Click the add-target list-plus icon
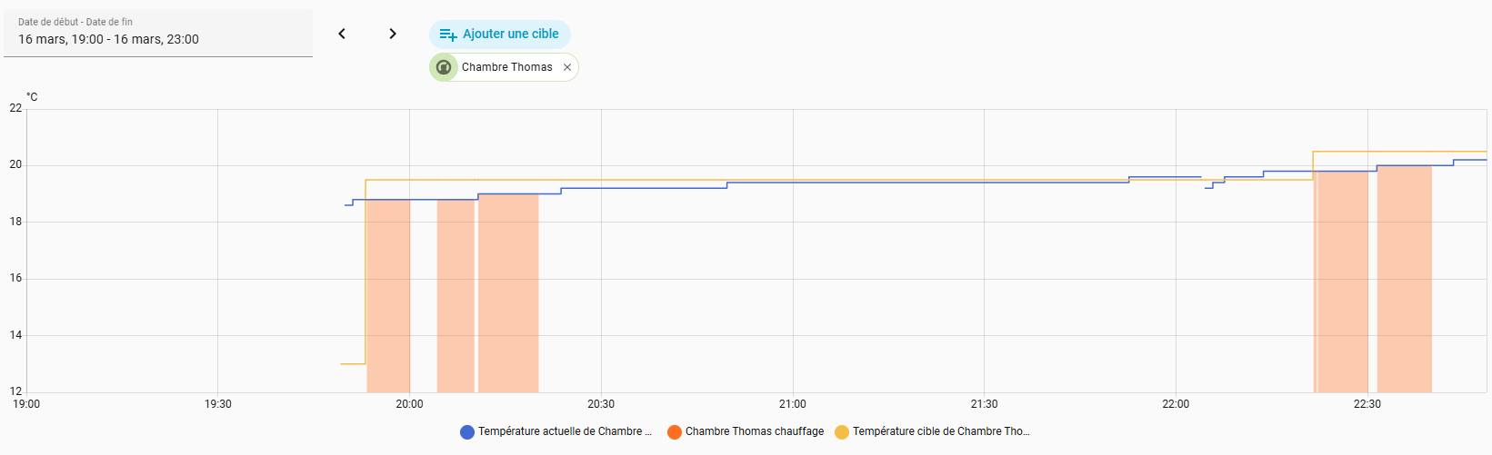1492x455 pixels. point(447,35)
